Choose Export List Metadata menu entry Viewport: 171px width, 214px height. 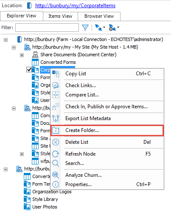coord(107,118)
